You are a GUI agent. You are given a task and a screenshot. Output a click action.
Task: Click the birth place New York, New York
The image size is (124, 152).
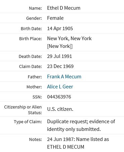69,39
